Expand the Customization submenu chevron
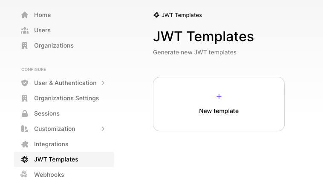The image size is (323, 184). (103, 129)
